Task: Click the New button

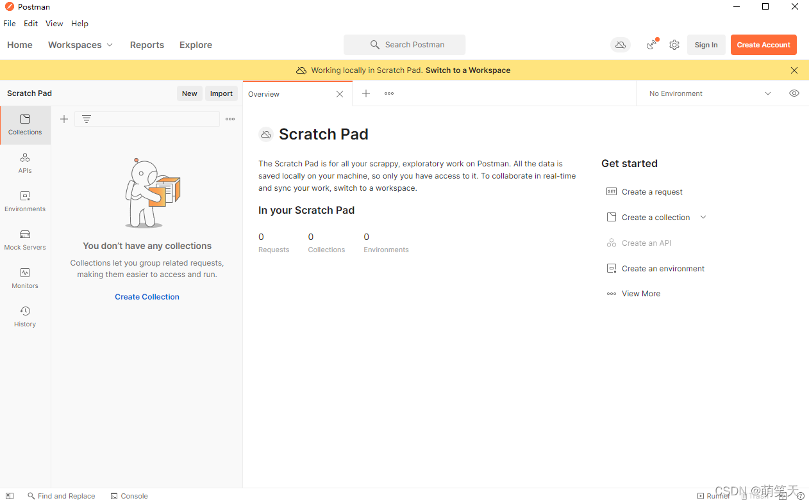Action: pos(190,93)
